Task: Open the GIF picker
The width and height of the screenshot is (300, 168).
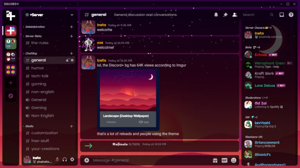Action: click(225, 160)
